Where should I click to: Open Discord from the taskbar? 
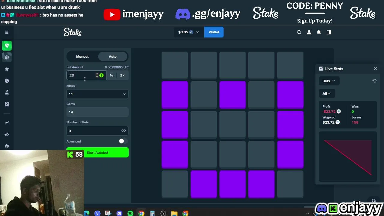[119, 213]
